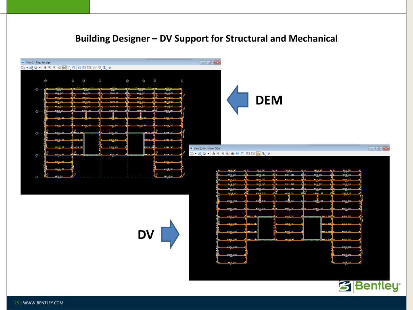Open Display Styles in the Top, 4th.dgn window
This screenshot has height=310, width=413.
click(31, 67)
